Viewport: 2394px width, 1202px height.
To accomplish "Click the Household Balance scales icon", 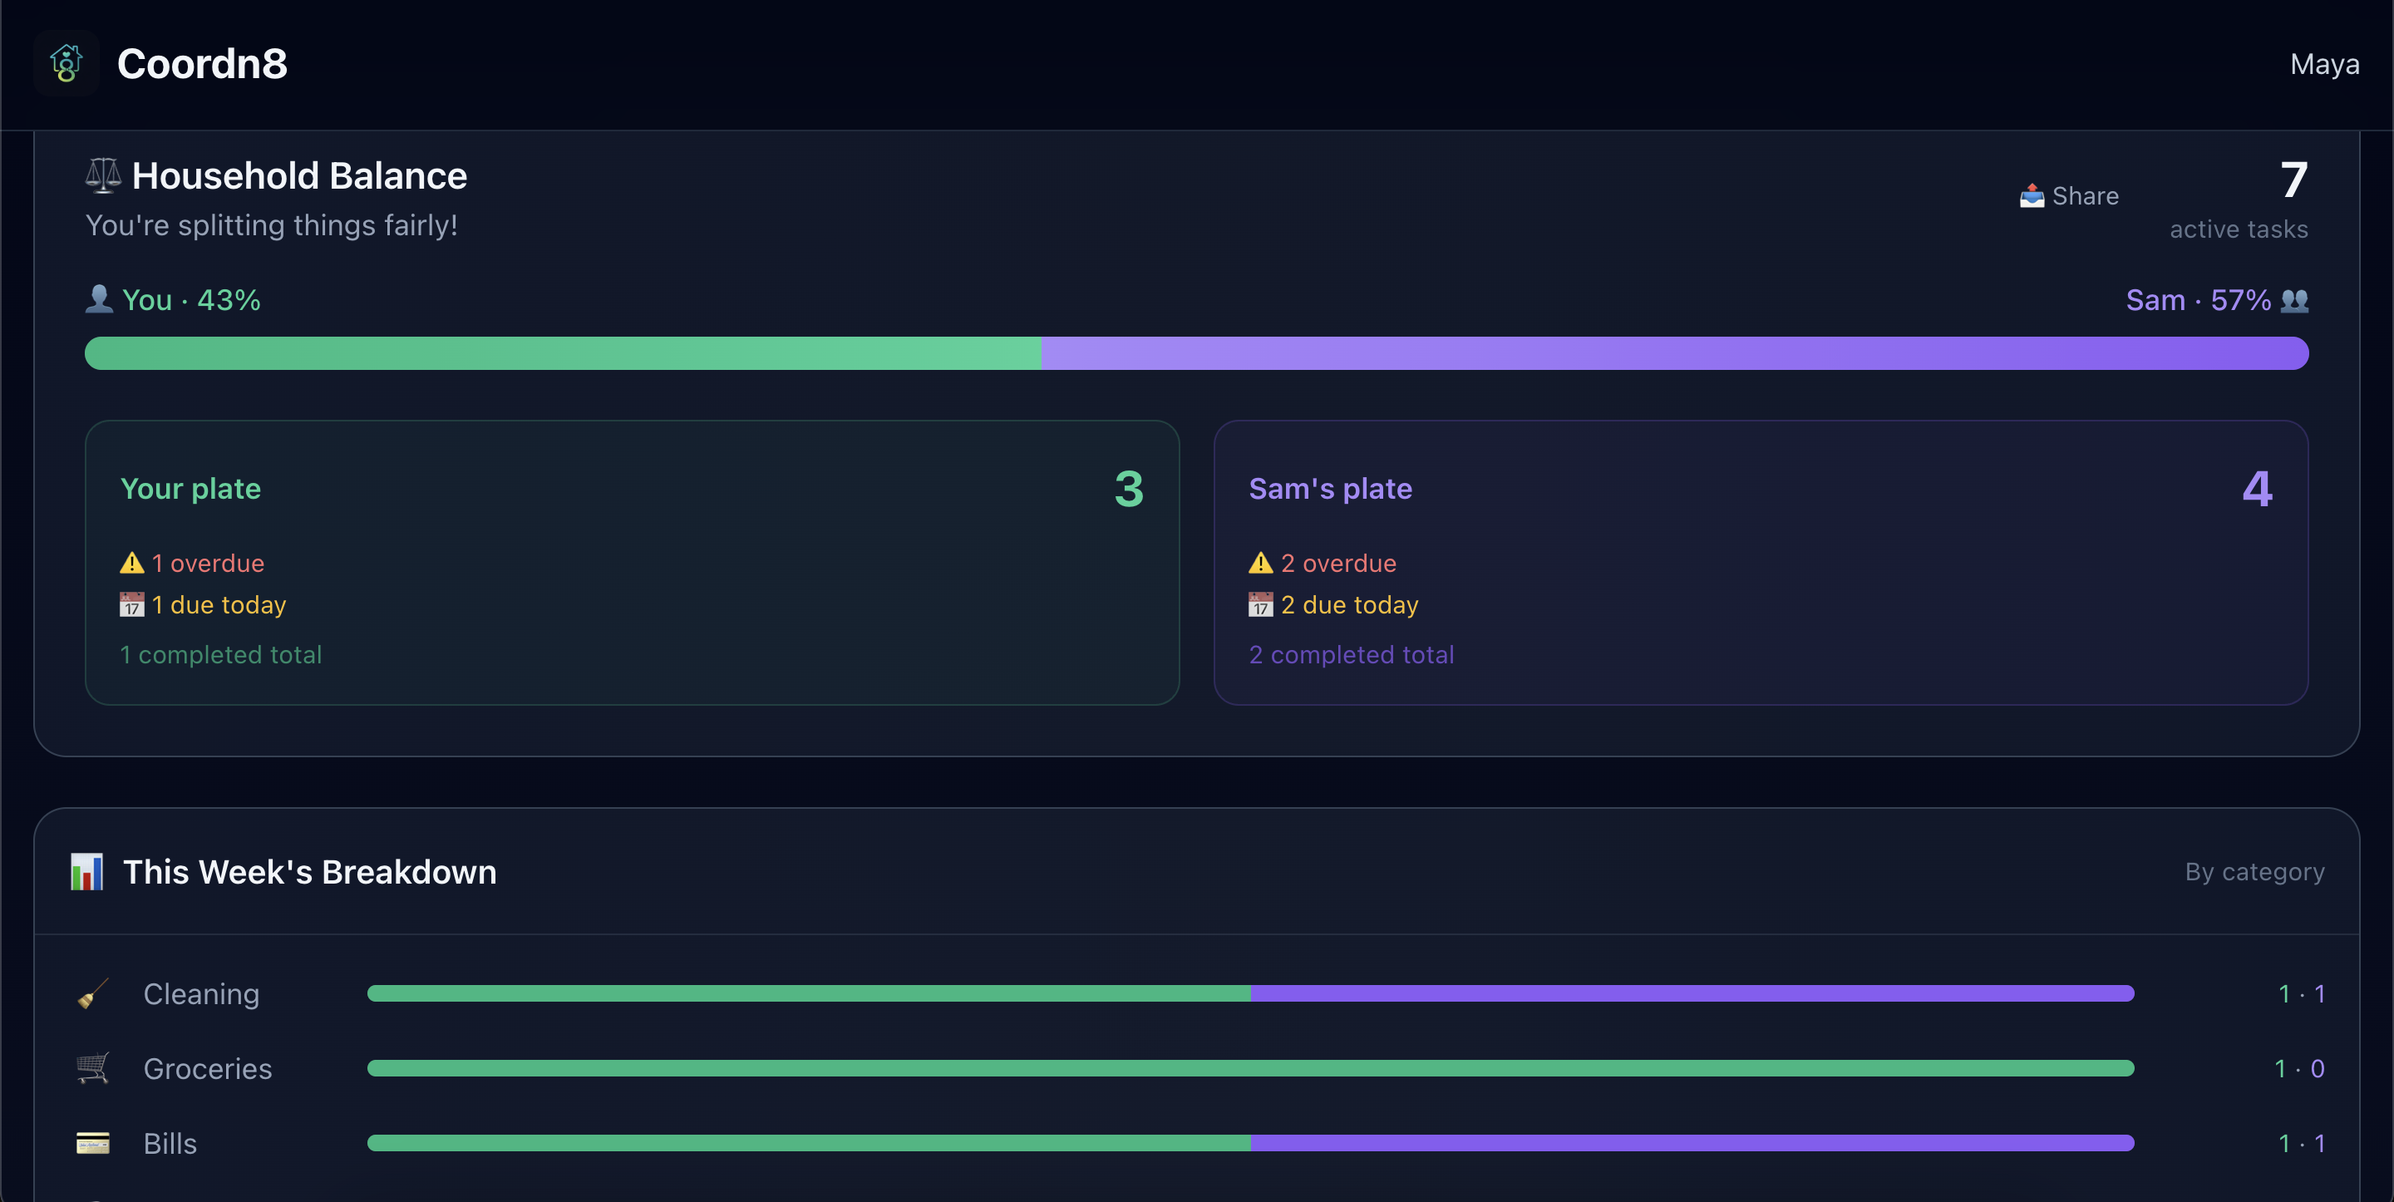I will coord(103,175).
